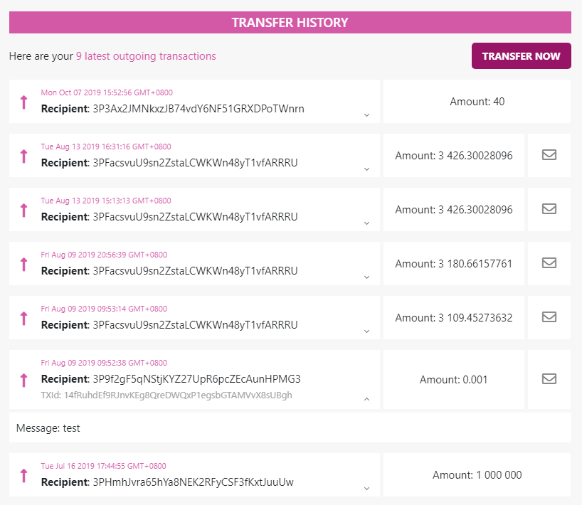Click the Transfer History header bar
The height and width of the screenshot is (505, 582).
coord(290,23)
